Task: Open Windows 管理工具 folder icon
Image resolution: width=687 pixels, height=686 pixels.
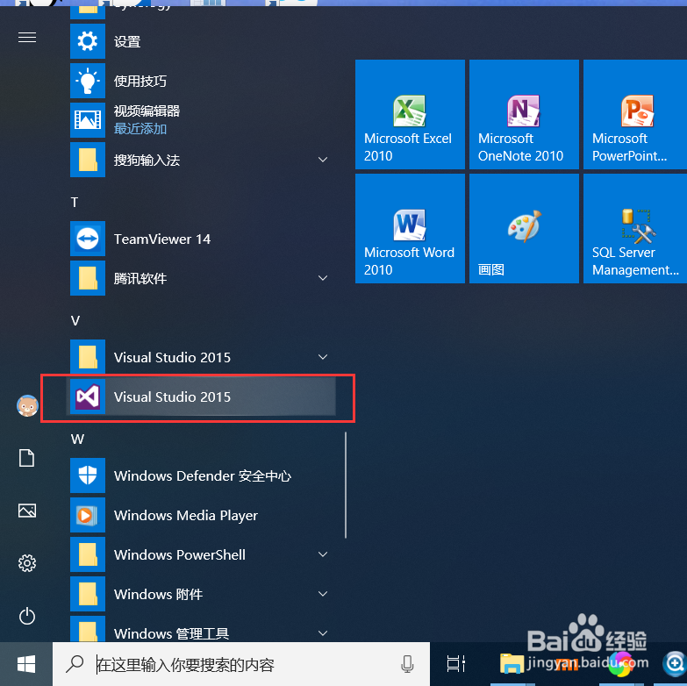Action: tap(88, 629)
